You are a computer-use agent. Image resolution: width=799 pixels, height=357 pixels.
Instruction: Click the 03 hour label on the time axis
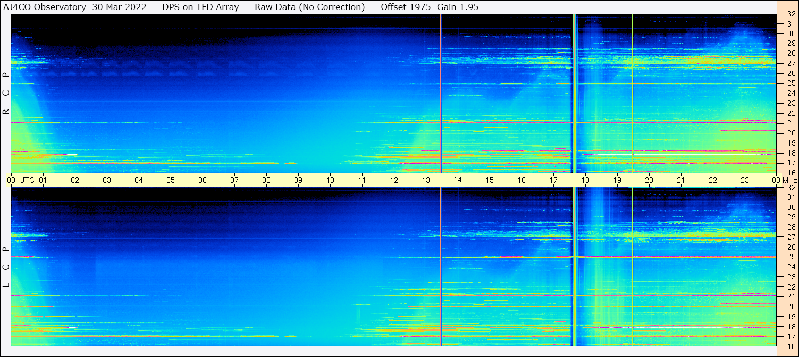[107, 180]
